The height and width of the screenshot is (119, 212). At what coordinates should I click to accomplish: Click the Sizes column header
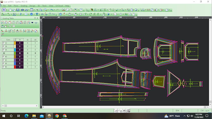tap(8, 40)
